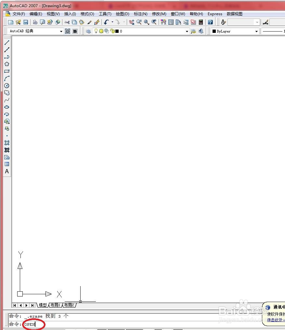
Task: Select the Revision Cloud tool
Action: point(7,93)
